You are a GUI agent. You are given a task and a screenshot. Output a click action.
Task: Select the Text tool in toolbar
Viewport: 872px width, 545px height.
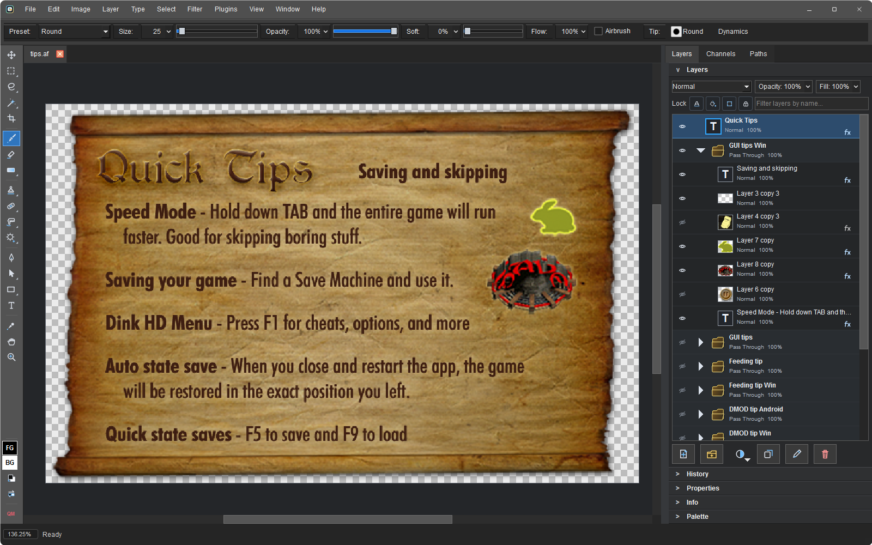(x=11, y=305)
